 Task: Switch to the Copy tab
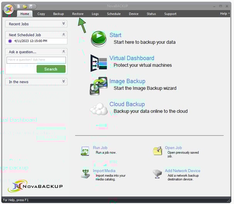pyautogui.click(x=41, y=14)
